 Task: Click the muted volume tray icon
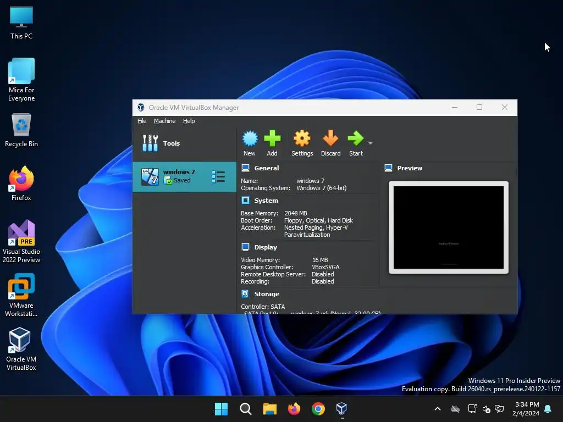487,409
